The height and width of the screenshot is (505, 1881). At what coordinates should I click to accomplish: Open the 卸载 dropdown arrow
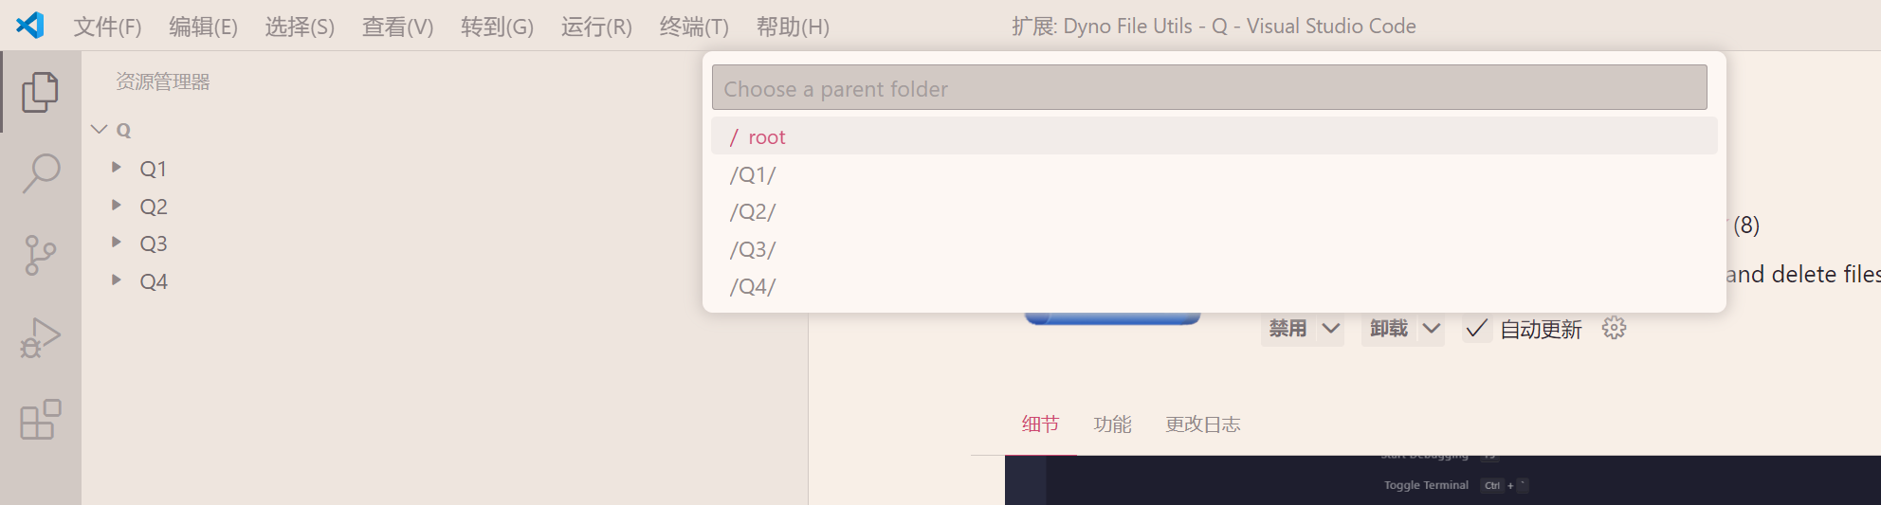1432,329
